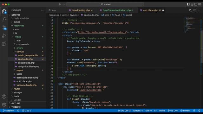Start the Go Live server
Image resolution: width=203 pixels, height=114 pixels.
pyautogui.click(x=173, y=111)
